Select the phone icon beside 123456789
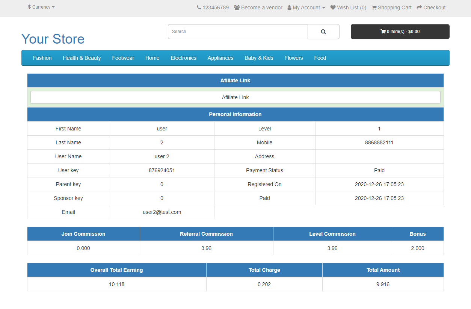 pos(199,7)
